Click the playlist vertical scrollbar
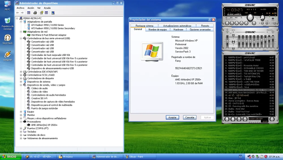 pyautogui.click(x=276, y=86)
